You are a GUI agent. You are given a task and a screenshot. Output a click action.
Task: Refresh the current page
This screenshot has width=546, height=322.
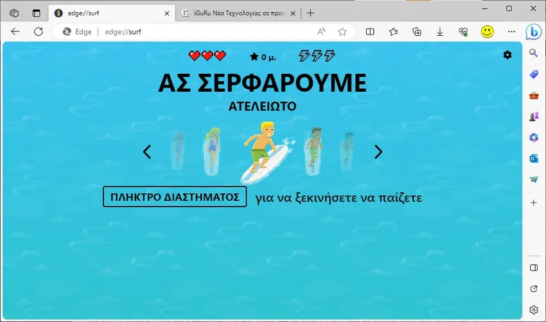point(39,31)
